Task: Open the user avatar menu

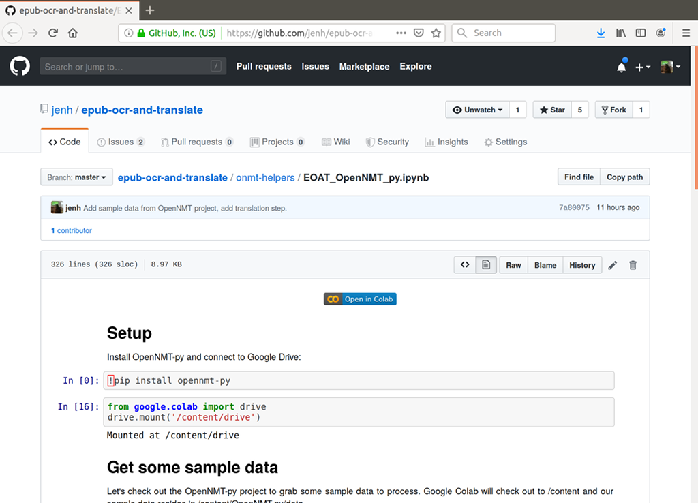Action: click(670, 67)
